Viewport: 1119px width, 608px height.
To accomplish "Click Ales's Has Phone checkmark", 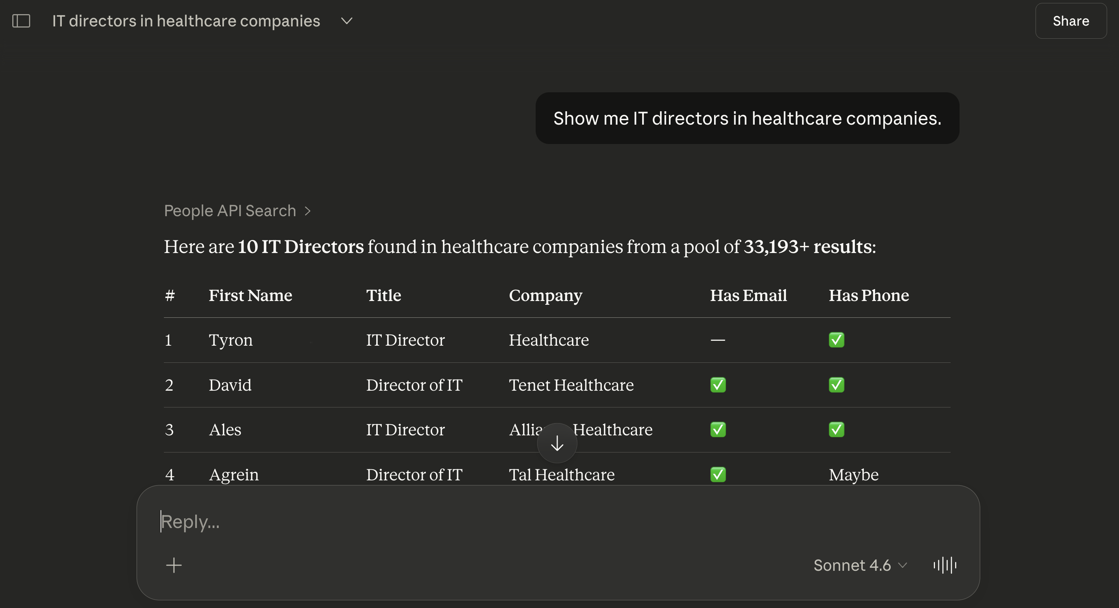I will click(836, 430).
